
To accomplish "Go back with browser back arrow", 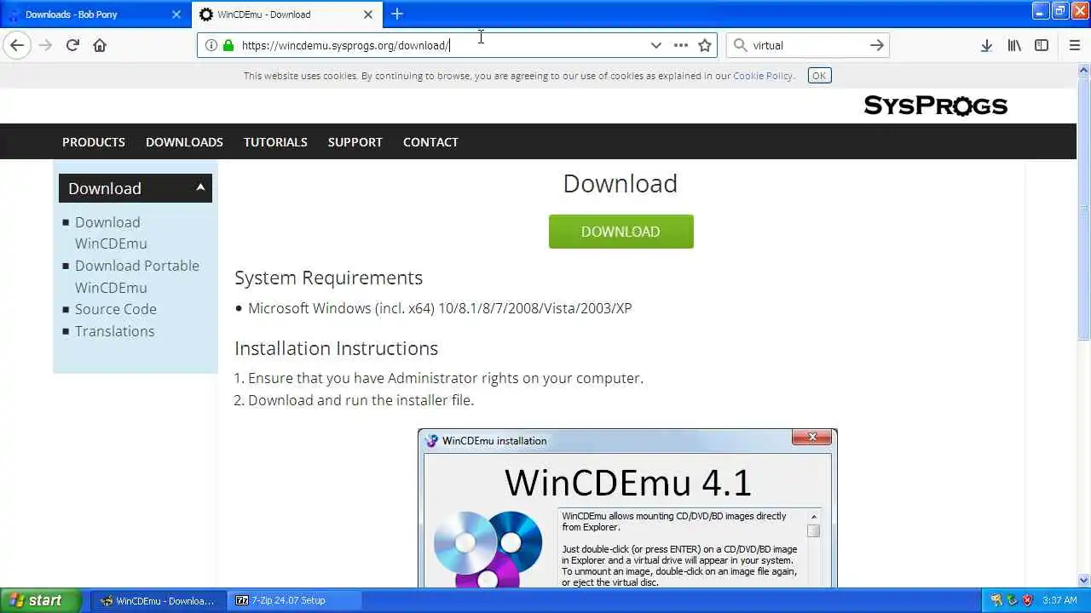I will (x=17, y=45).
